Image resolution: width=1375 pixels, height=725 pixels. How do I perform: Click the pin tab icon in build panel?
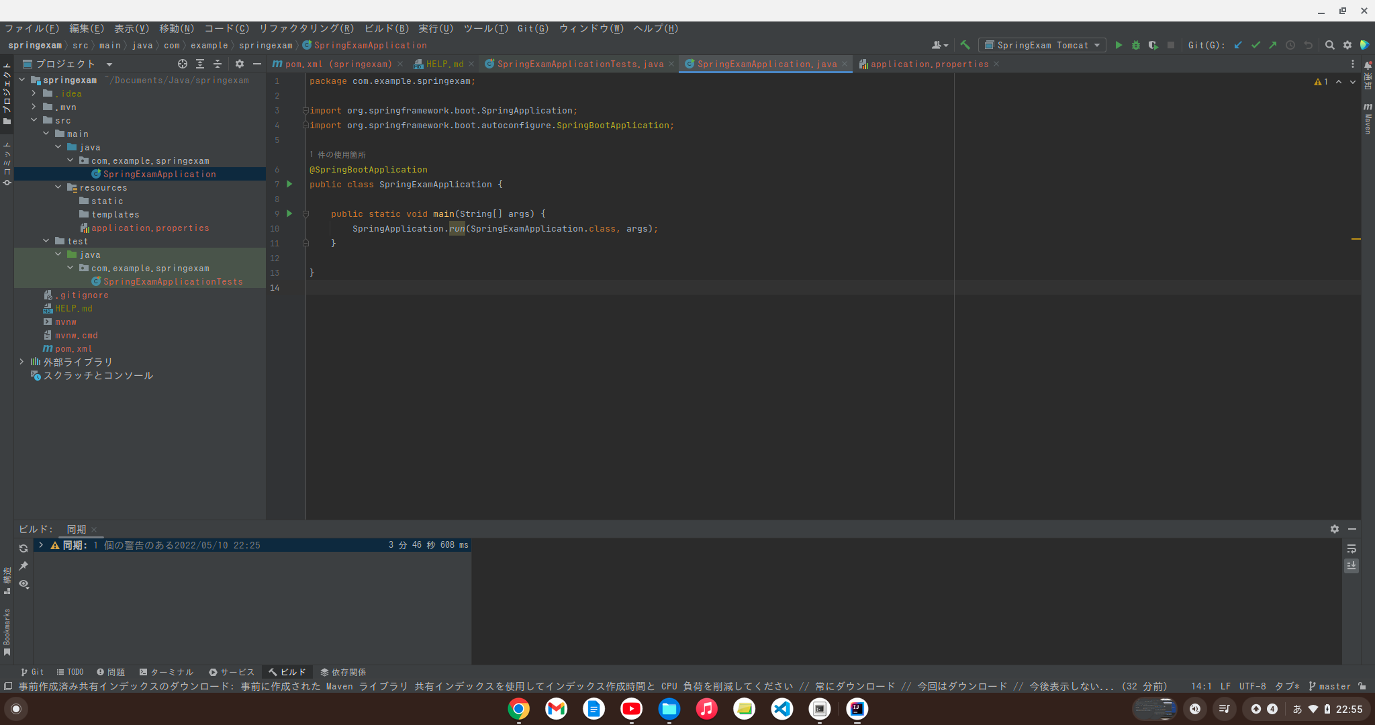coord(23,566)
